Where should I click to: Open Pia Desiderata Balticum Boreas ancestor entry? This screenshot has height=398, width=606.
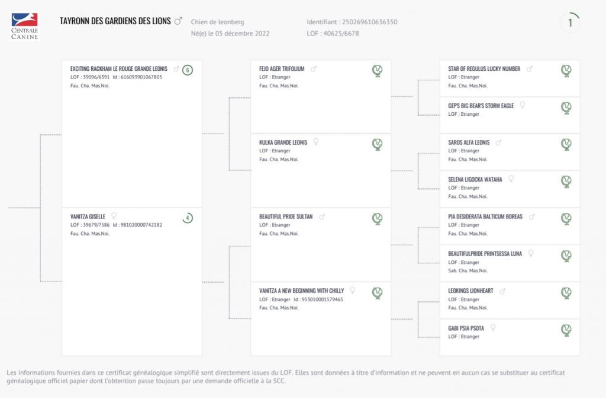(x=485, y=217)
